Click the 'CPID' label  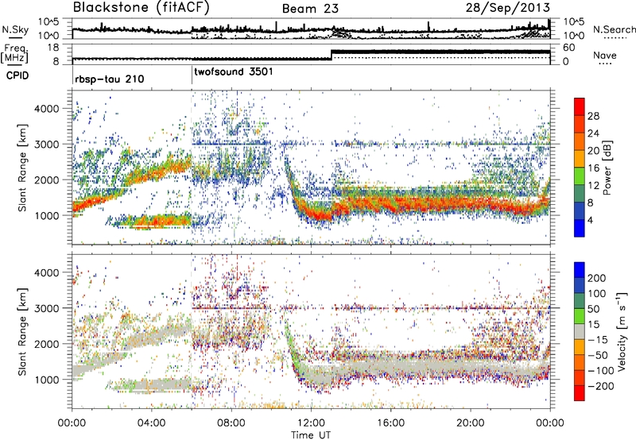[17, 75]
